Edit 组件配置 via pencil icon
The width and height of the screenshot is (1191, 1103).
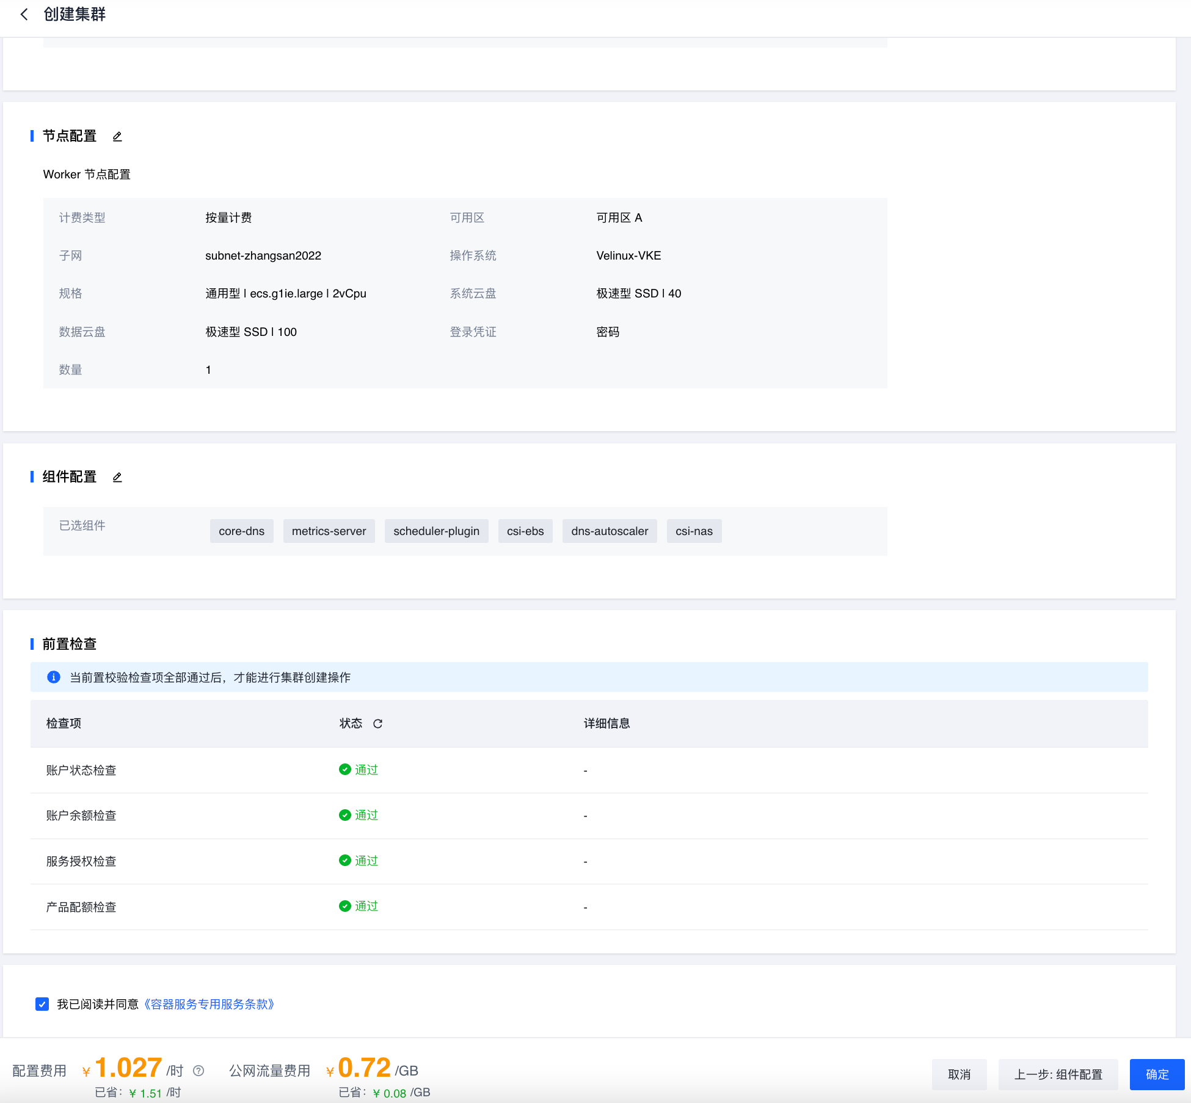(117, 477)
